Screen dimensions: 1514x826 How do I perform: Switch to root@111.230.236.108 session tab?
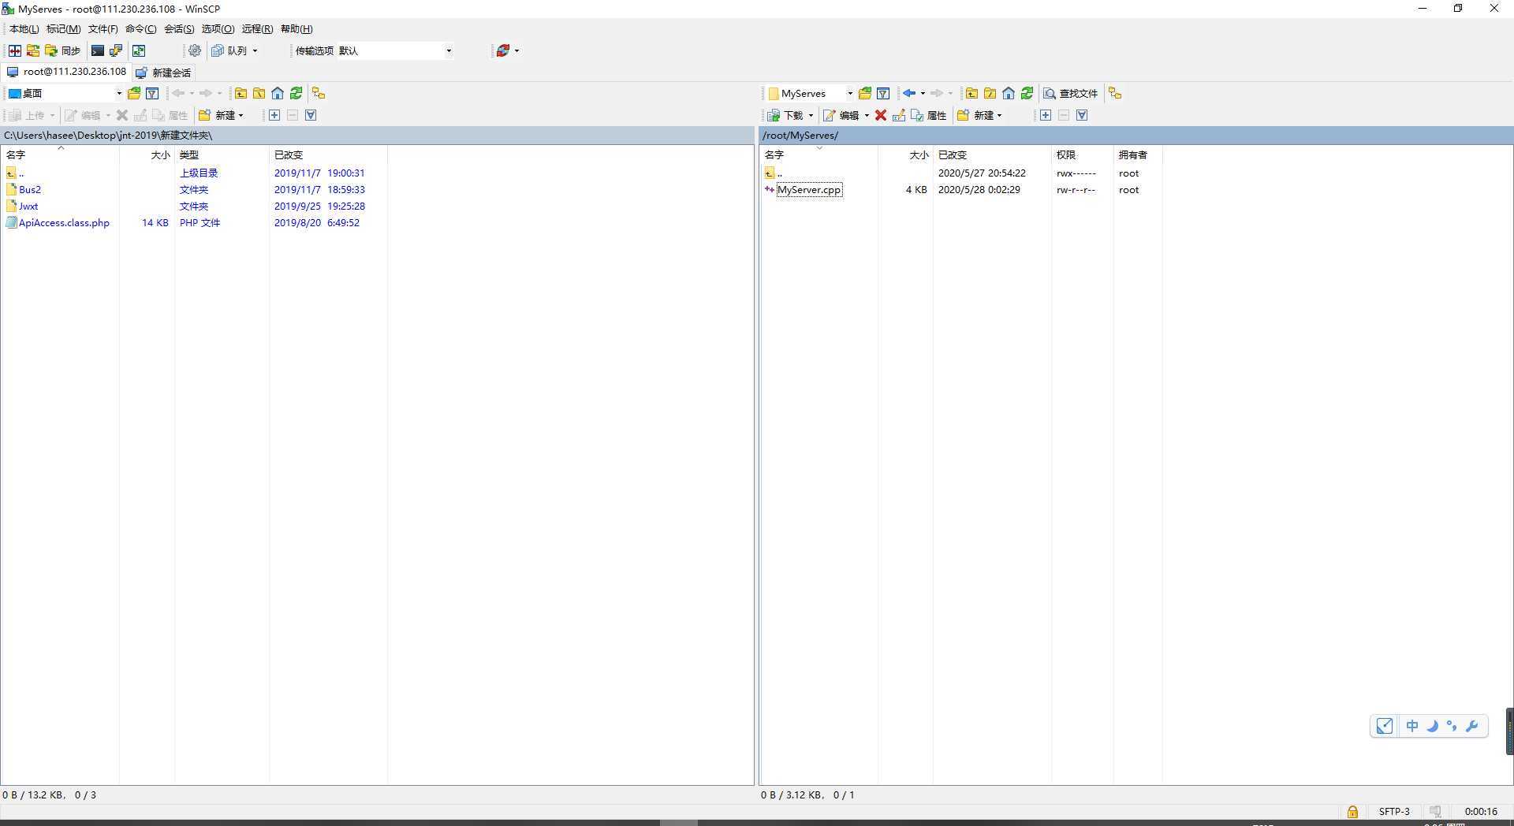66,72
